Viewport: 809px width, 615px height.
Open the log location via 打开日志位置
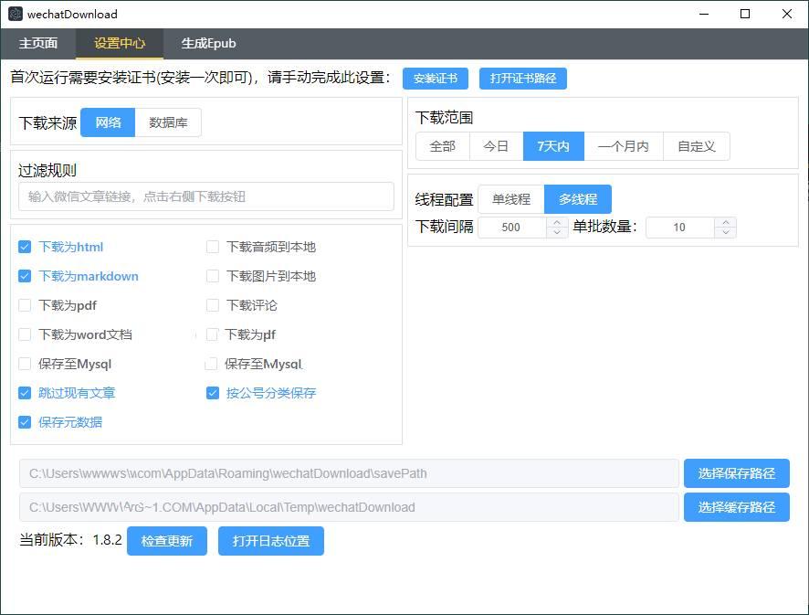tap(270, 541)
